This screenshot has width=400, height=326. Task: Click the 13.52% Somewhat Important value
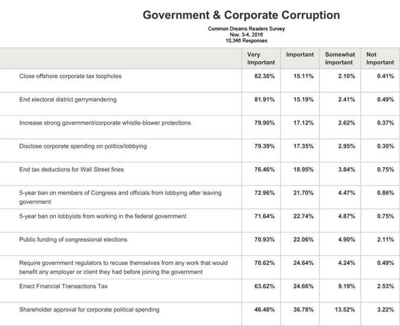[345, 310]
